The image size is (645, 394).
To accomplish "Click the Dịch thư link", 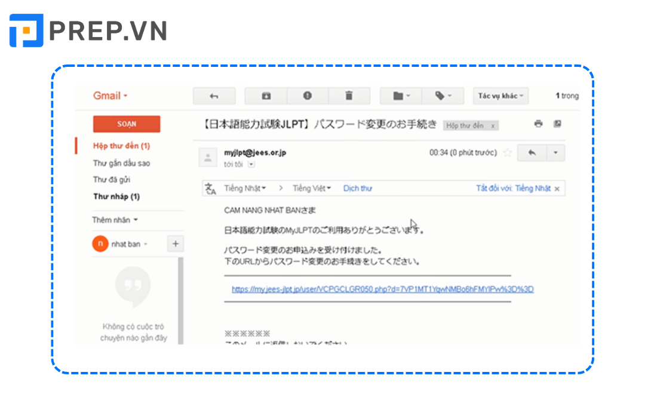I will [358, 188].
